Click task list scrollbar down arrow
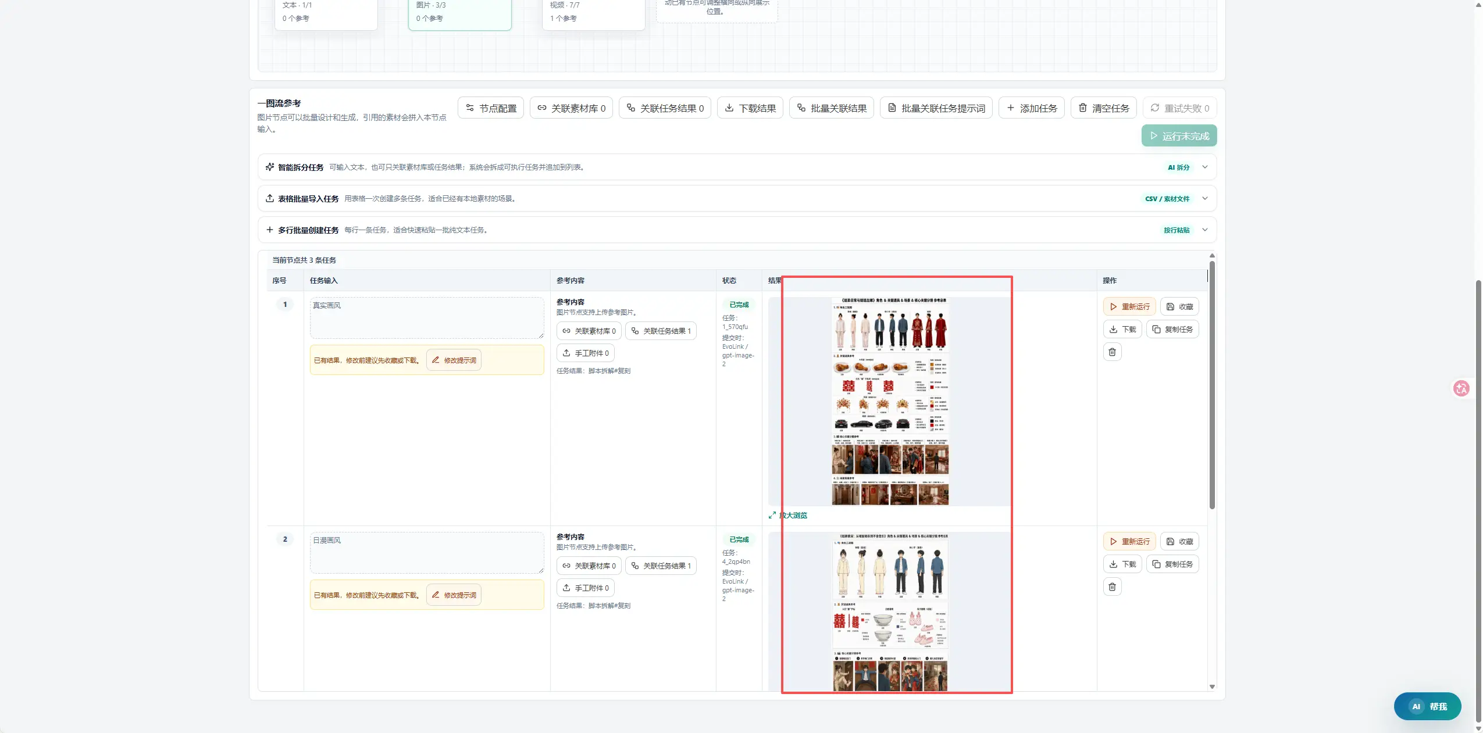 pos(1212,686)
